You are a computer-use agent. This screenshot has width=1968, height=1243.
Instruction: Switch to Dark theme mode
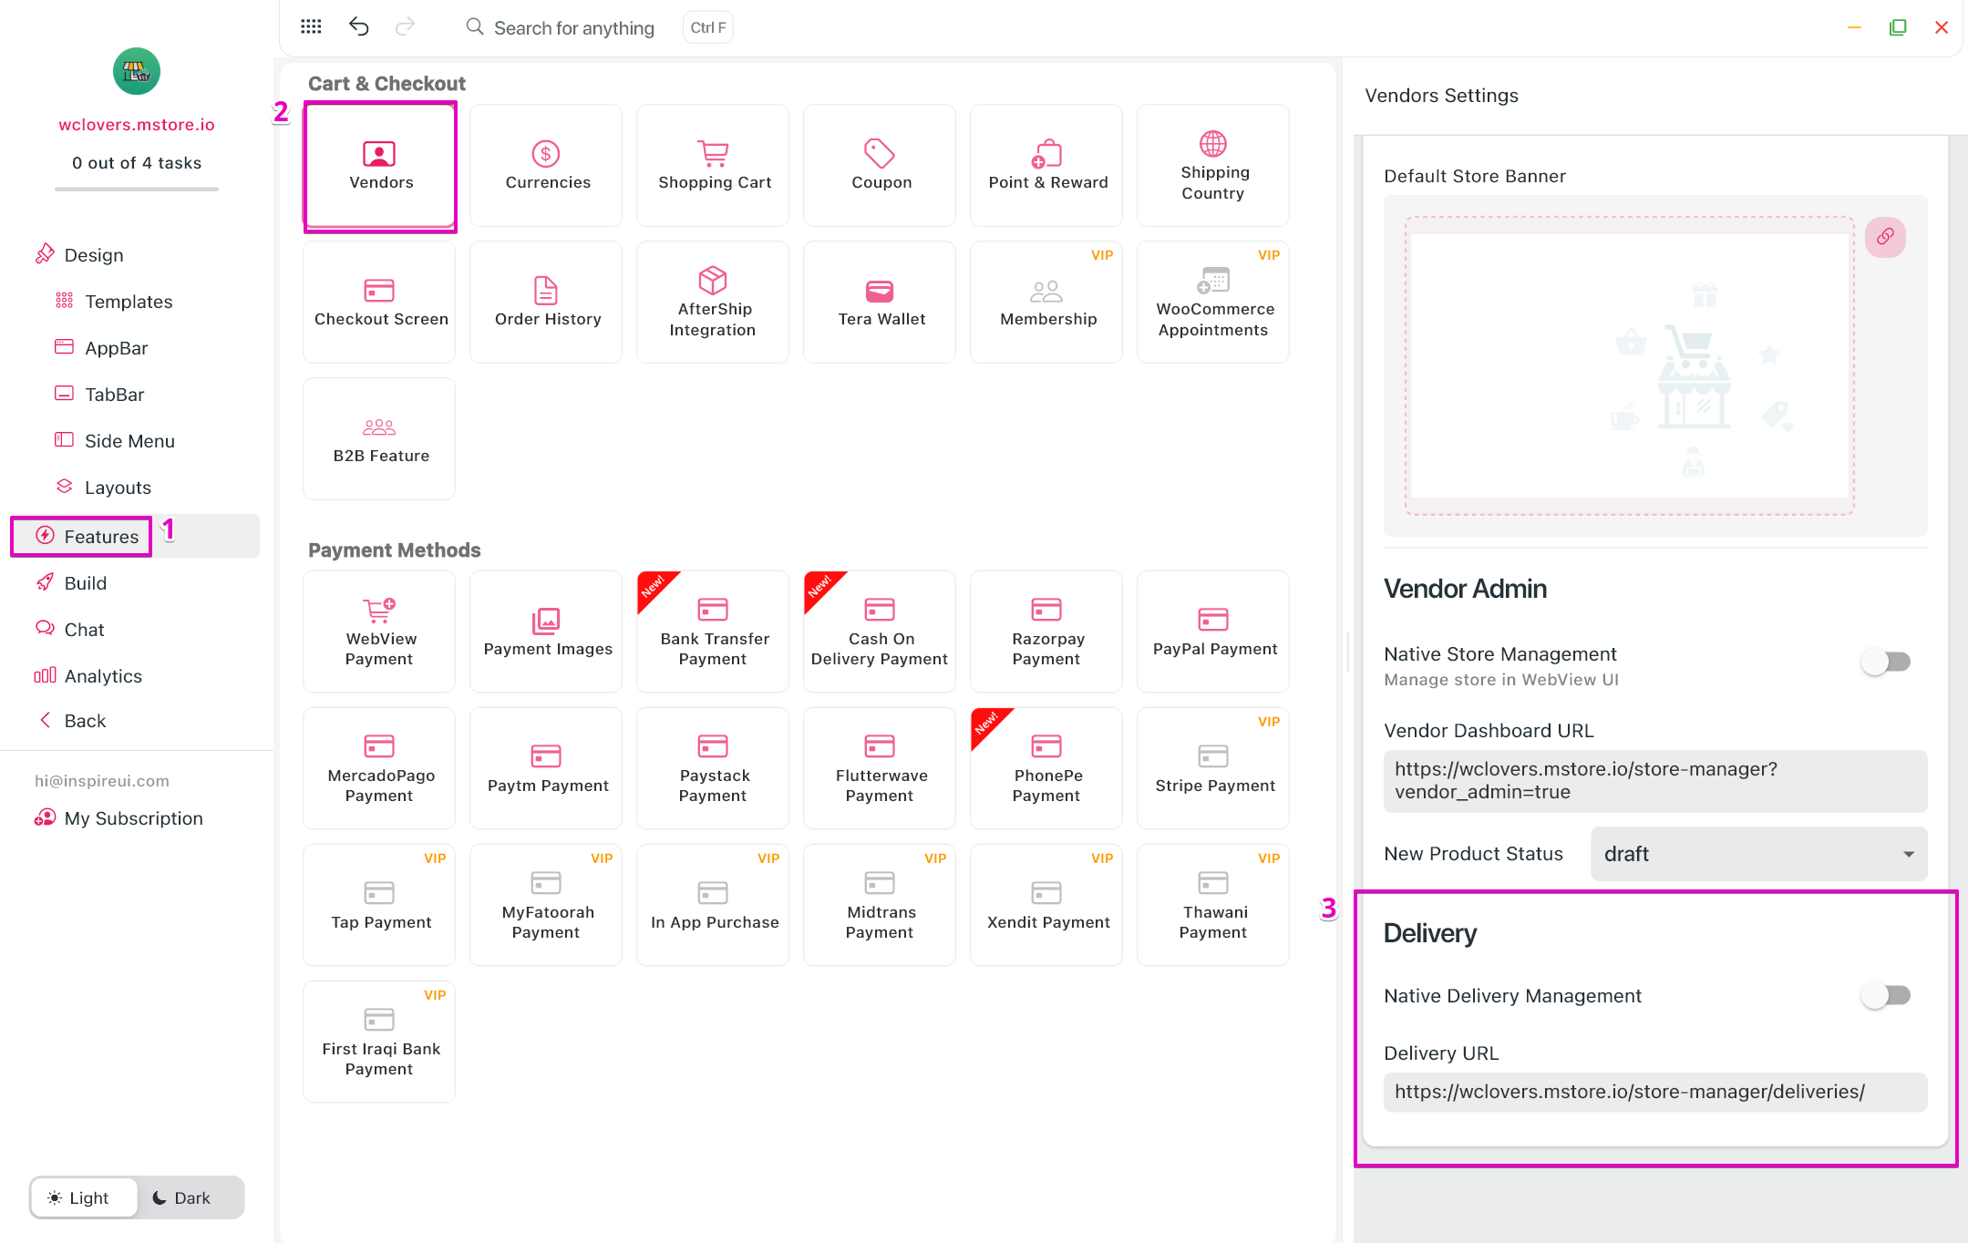181,1197
